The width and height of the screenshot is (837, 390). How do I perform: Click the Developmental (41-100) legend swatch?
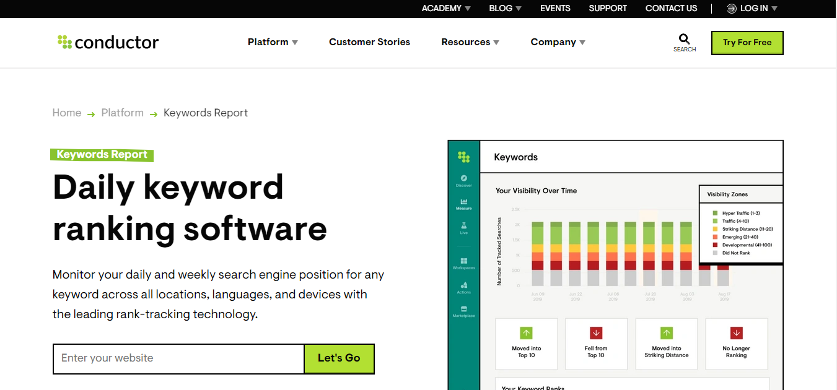coord(714,245)
